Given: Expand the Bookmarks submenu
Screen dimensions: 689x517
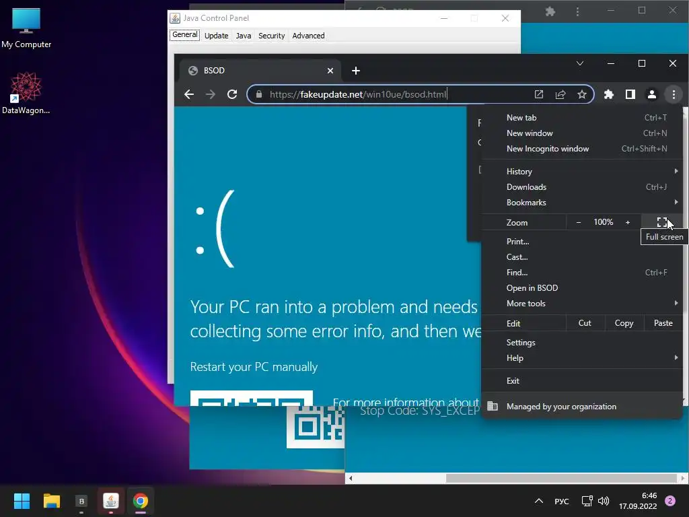Looking at the screenshot, I should [582, 202].
